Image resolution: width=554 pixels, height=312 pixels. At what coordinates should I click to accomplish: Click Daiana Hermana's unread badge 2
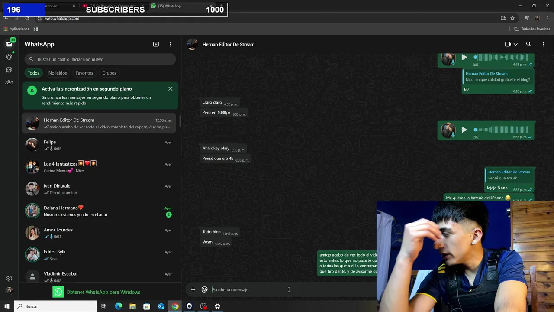169,214
